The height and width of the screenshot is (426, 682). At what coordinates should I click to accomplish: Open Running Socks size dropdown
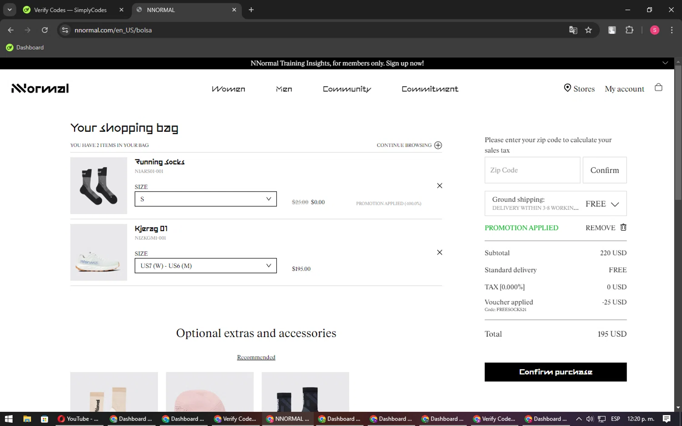point(206,199)
